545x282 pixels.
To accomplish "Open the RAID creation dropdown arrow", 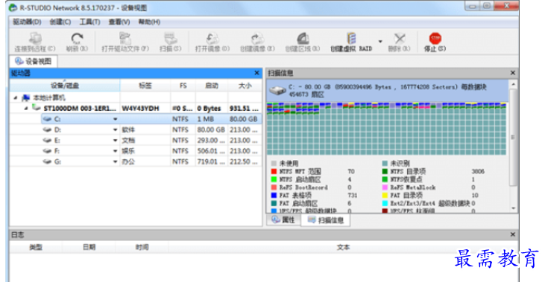I will [380, 41].
